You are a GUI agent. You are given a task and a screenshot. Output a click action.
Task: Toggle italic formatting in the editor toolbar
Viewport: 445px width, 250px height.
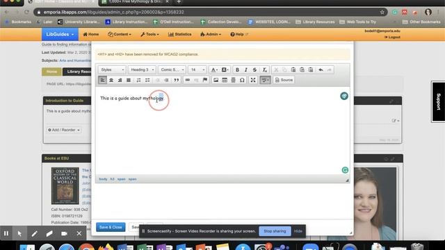245,69
